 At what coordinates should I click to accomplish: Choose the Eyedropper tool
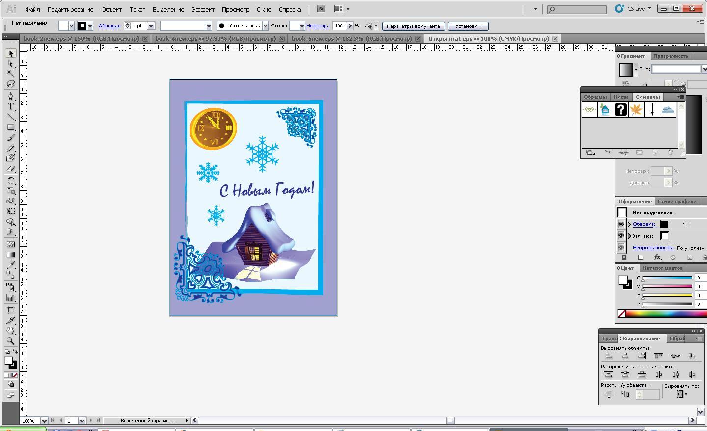[10, 265]
